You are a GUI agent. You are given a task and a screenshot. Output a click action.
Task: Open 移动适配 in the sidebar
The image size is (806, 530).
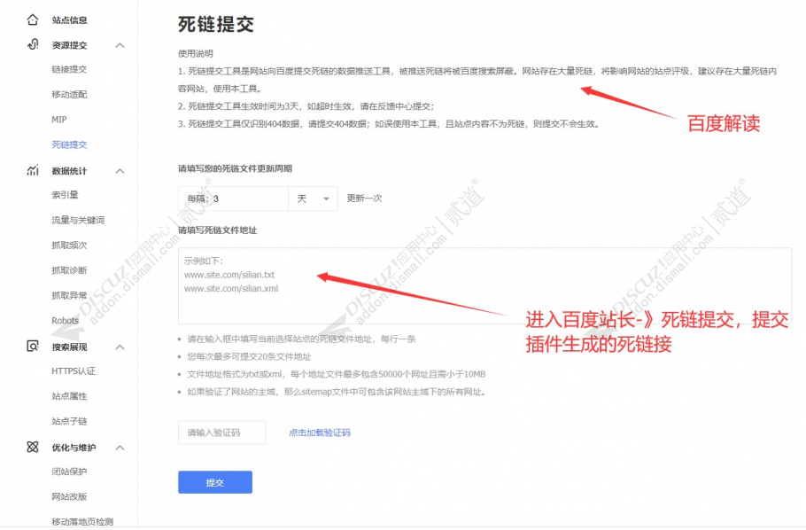tap(69, 94)
